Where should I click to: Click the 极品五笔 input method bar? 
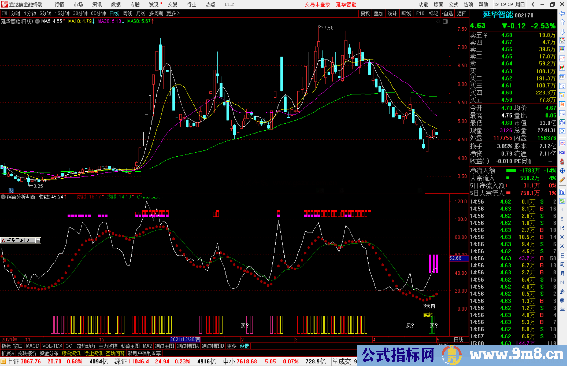(21, 240)
